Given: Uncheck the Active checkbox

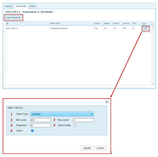Looking at the screenshot, I should 32,131.
